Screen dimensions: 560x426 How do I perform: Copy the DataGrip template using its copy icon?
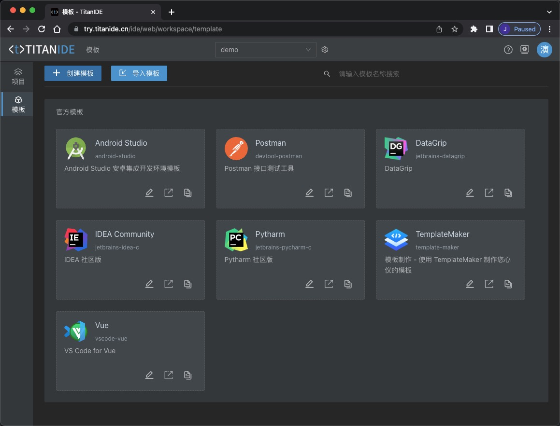508,193
